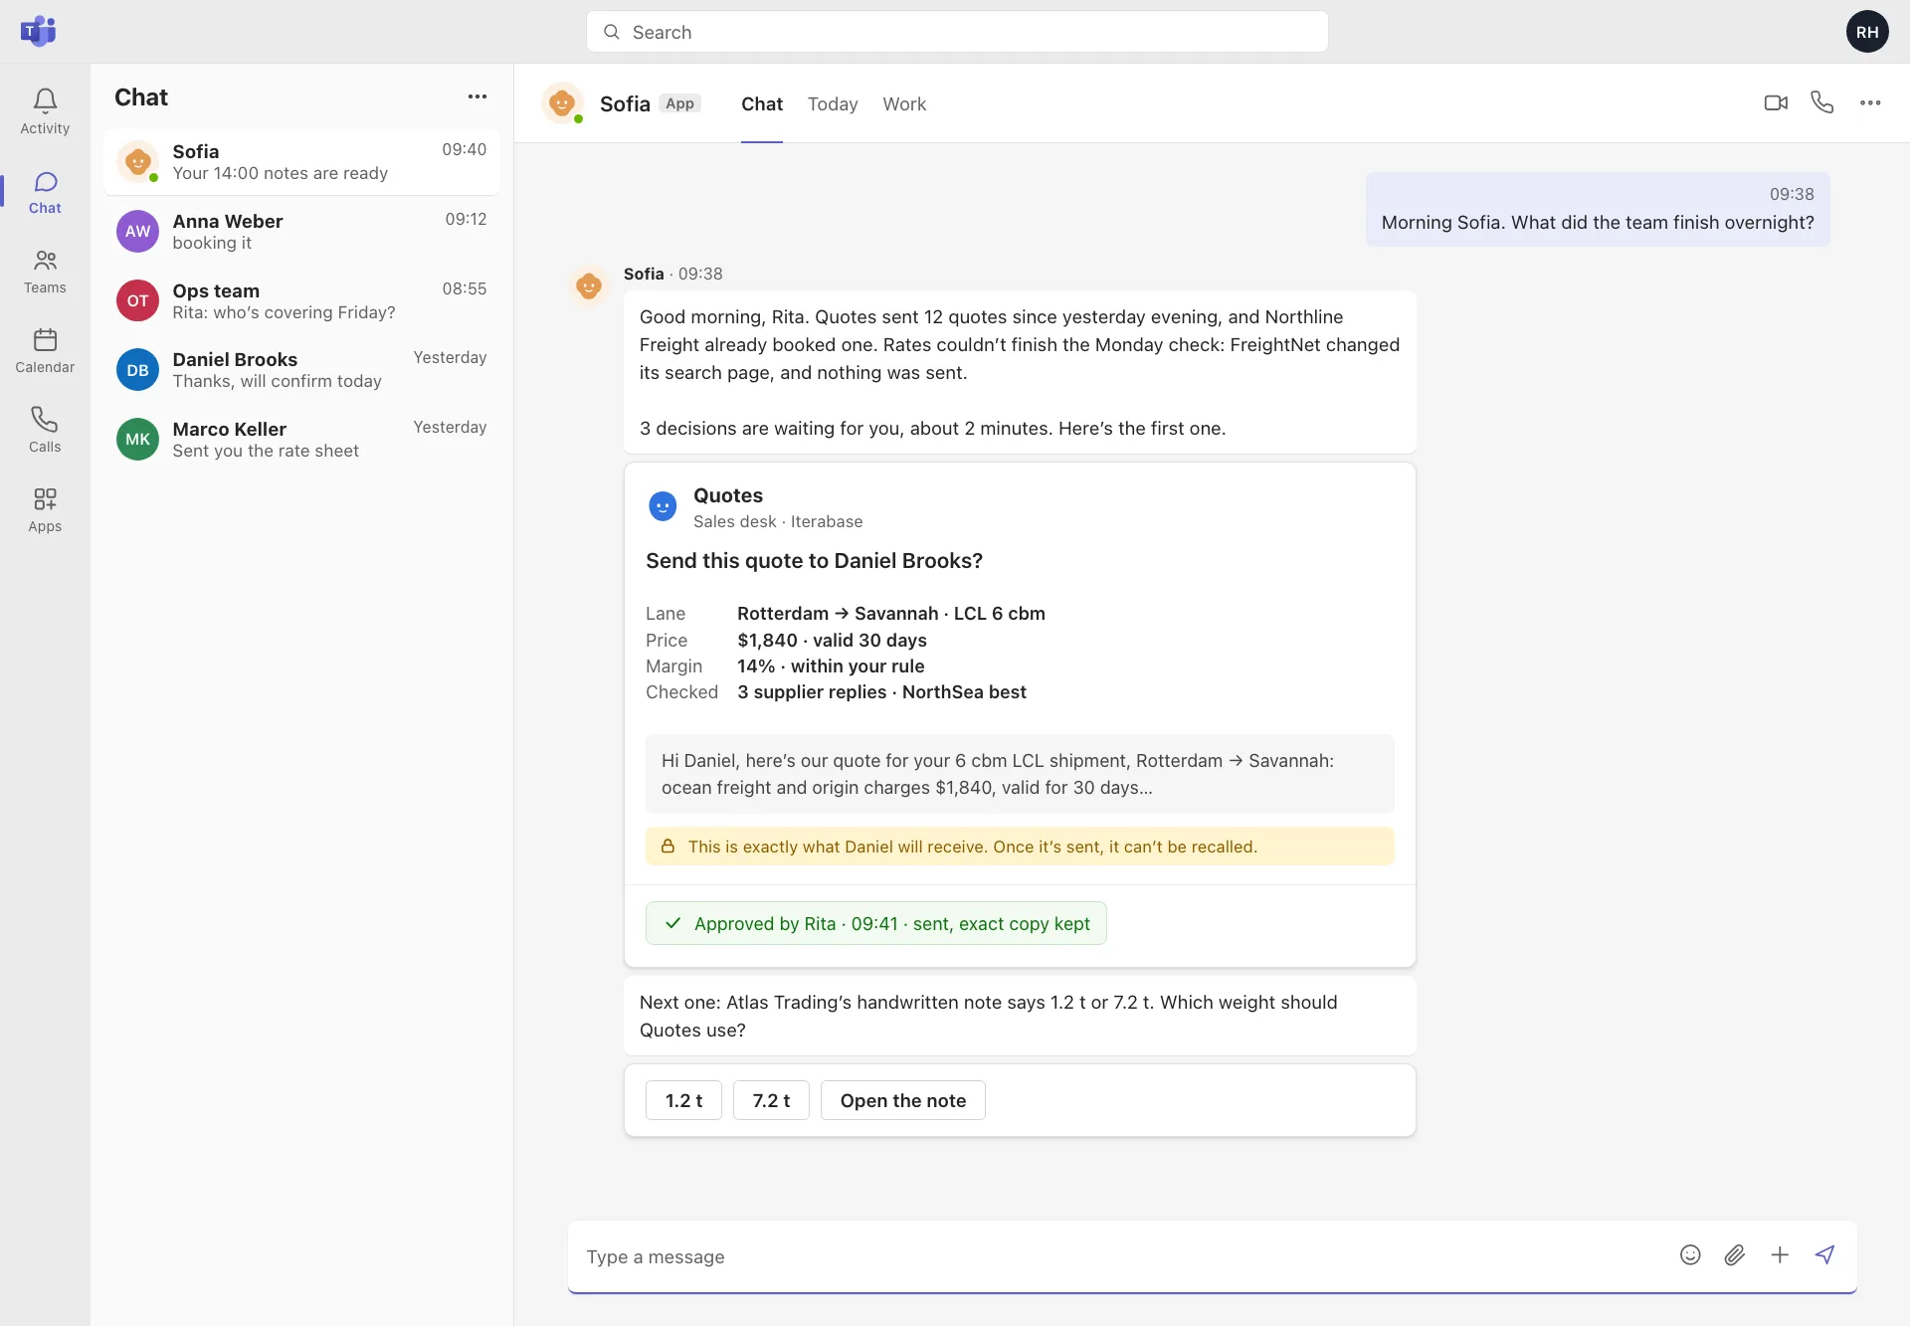
Task: Click Open the note button
Action: click(903, 1100)
